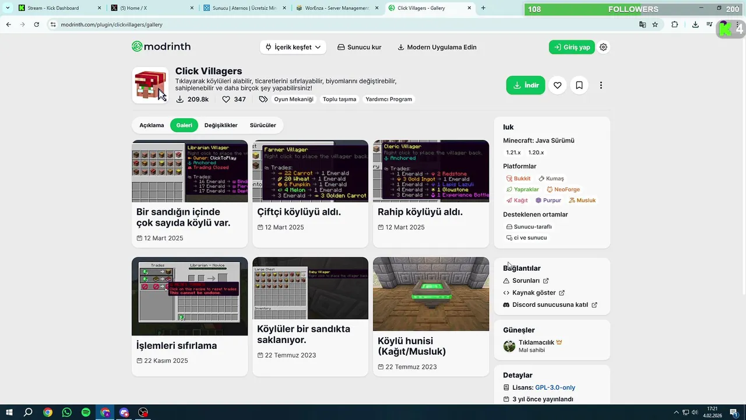This screenshot has width=746, height=420.
Task: Switch to the Sunucu | Aternos browser tab
Action: coord(245,8)
